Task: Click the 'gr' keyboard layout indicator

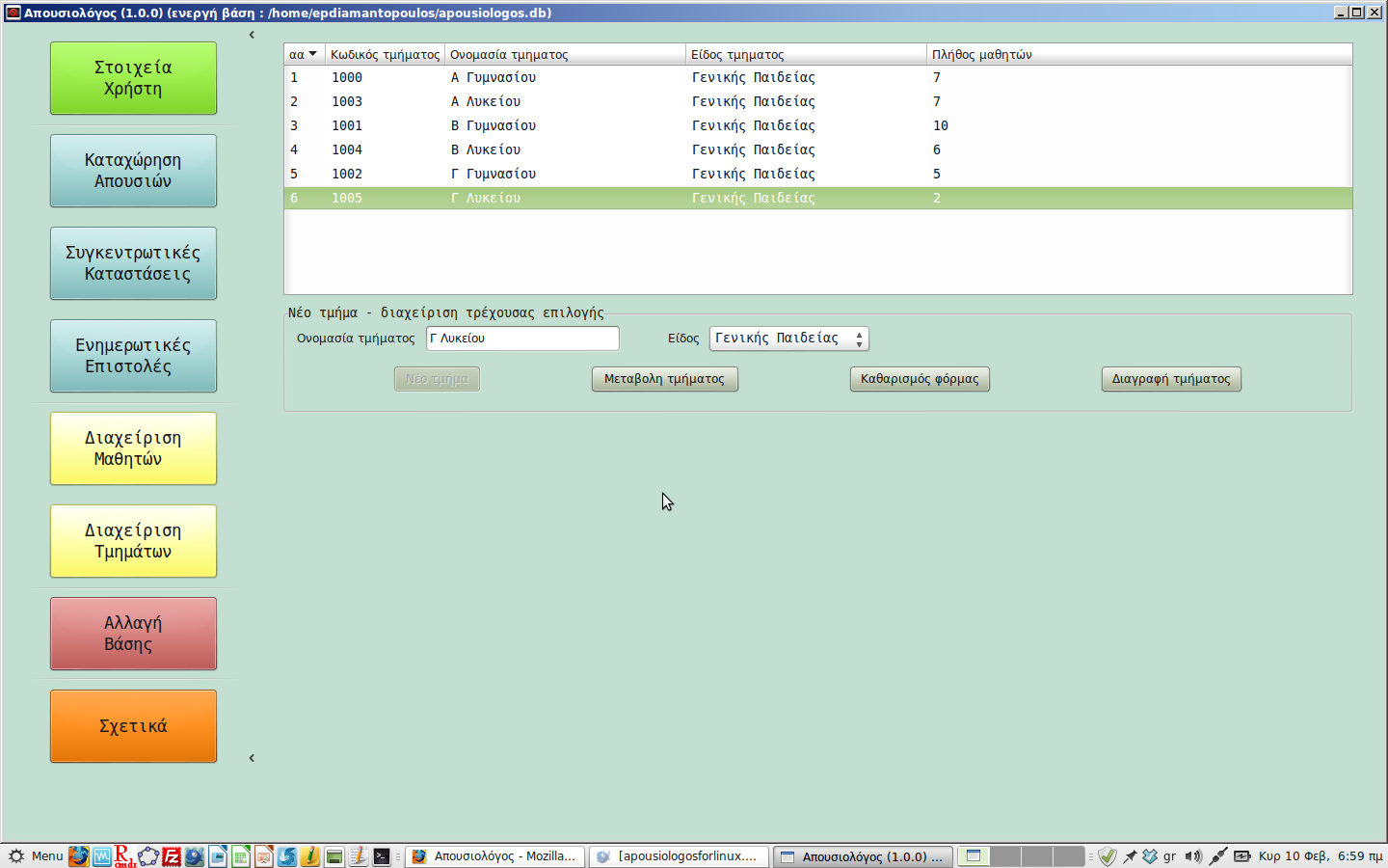Action: point(1169,856)
